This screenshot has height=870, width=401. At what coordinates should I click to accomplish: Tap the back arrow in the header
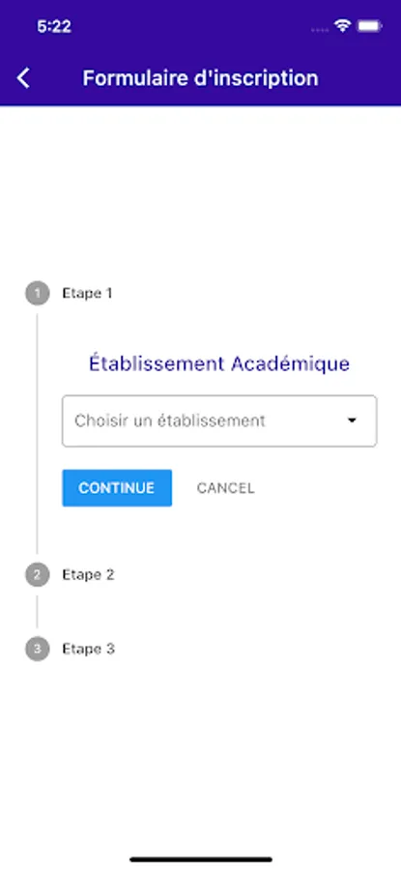tap(23, 78)
